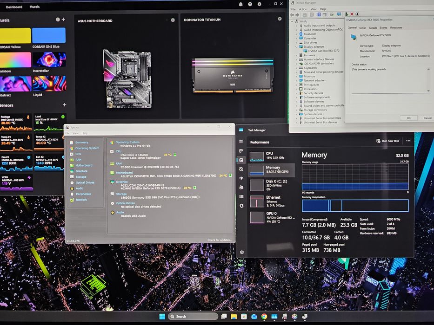Open the Speccy Help menu
Image resolution: width=434 pixels, height=325 pixels.
click(84, 133)
